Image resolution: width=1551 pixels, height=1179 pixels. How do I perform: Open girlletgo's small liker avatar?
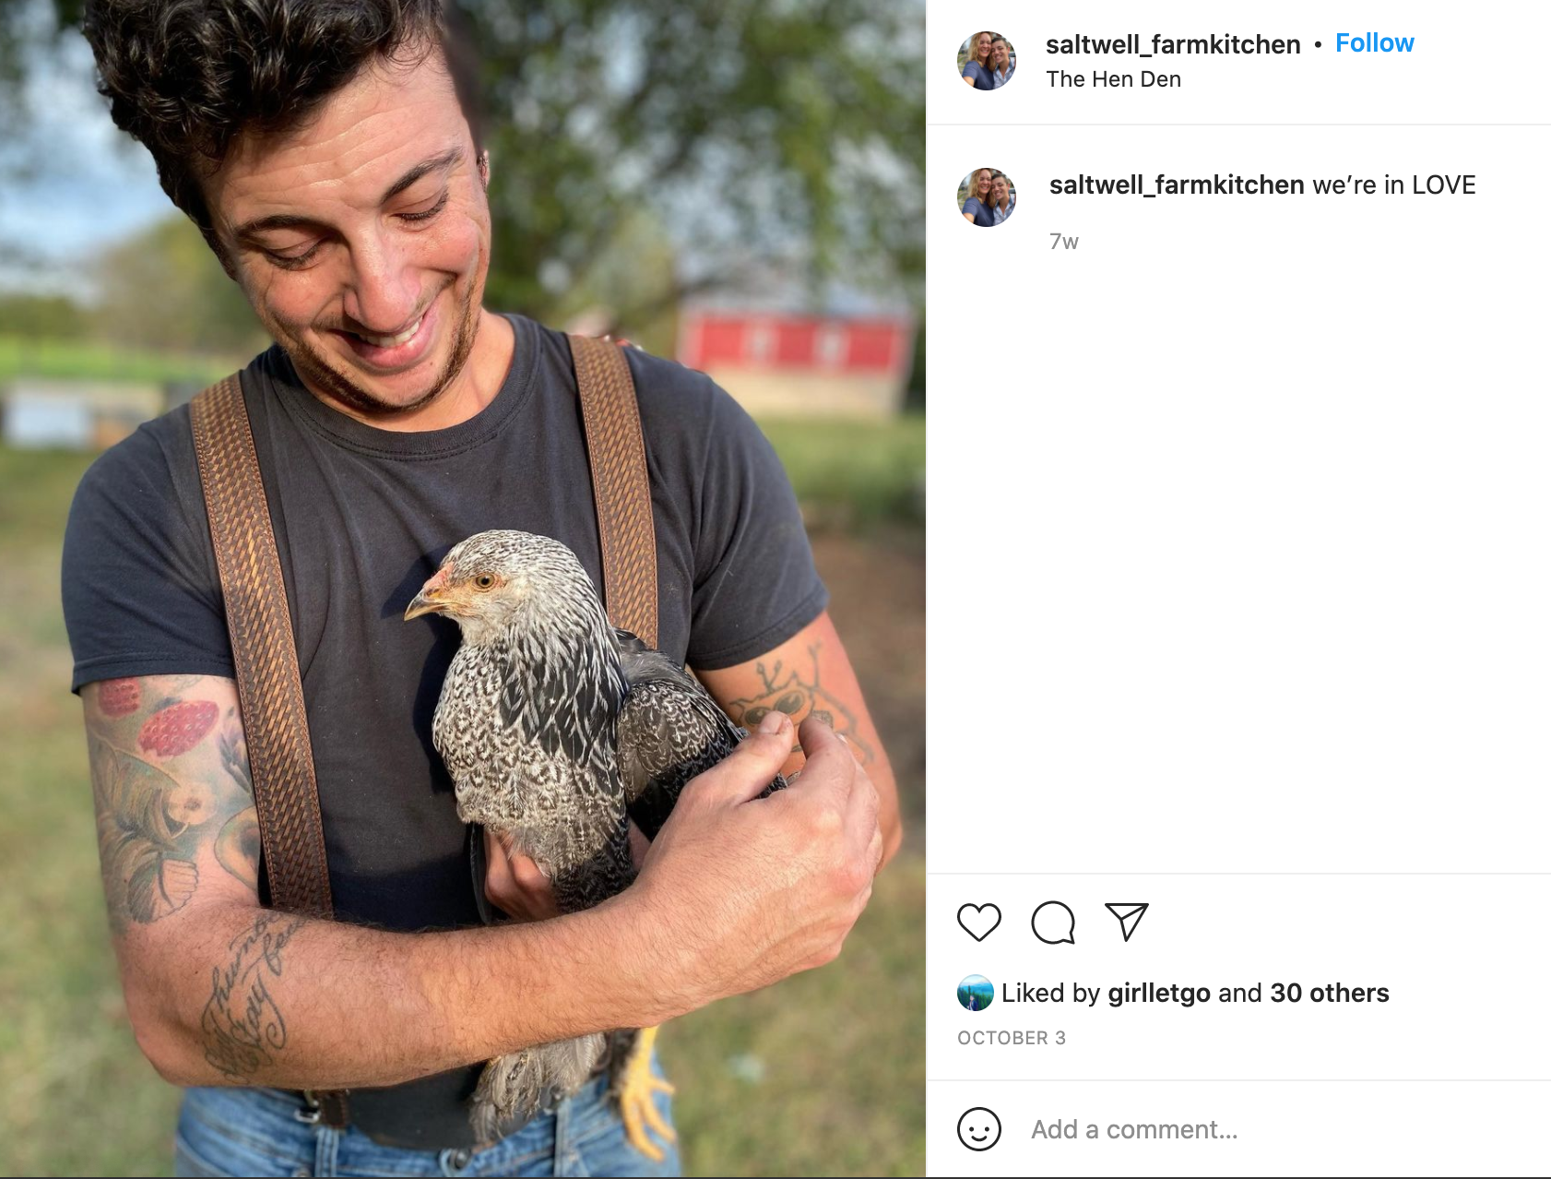click(975, 993)
